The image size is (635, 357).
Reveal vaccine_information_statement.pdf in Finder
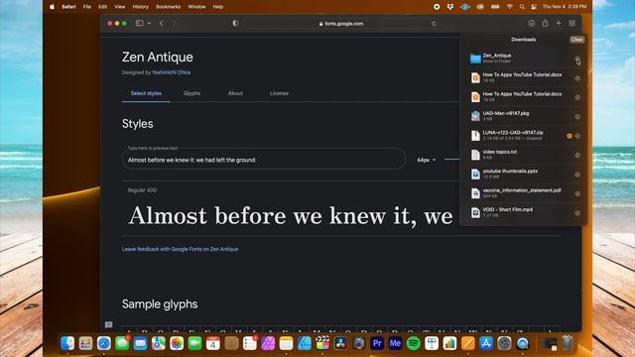click(577, 193)
